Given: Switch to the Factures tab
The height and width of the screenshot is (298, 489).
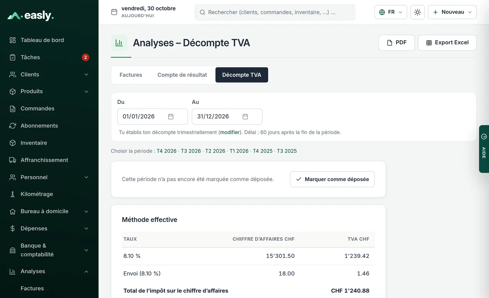Looking at the screenshot, I should [131, 75].
